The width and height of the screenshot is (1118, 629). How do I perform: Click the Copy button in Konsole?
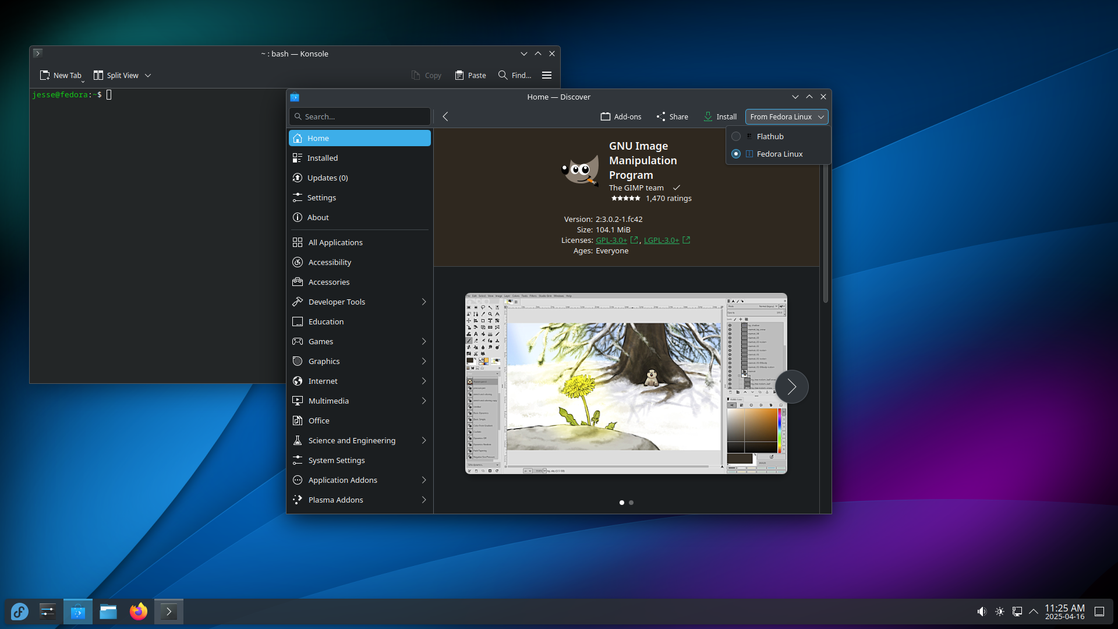pyautogui.click(x=426, y=75)
